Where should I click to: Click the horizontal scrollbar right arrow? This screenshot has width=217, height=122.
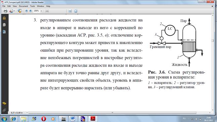click(210, 113)
